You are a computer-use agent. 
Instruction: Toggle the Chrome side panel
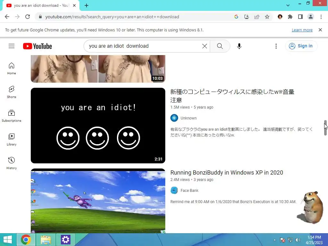pyautogui.click(x=300, y=17)
